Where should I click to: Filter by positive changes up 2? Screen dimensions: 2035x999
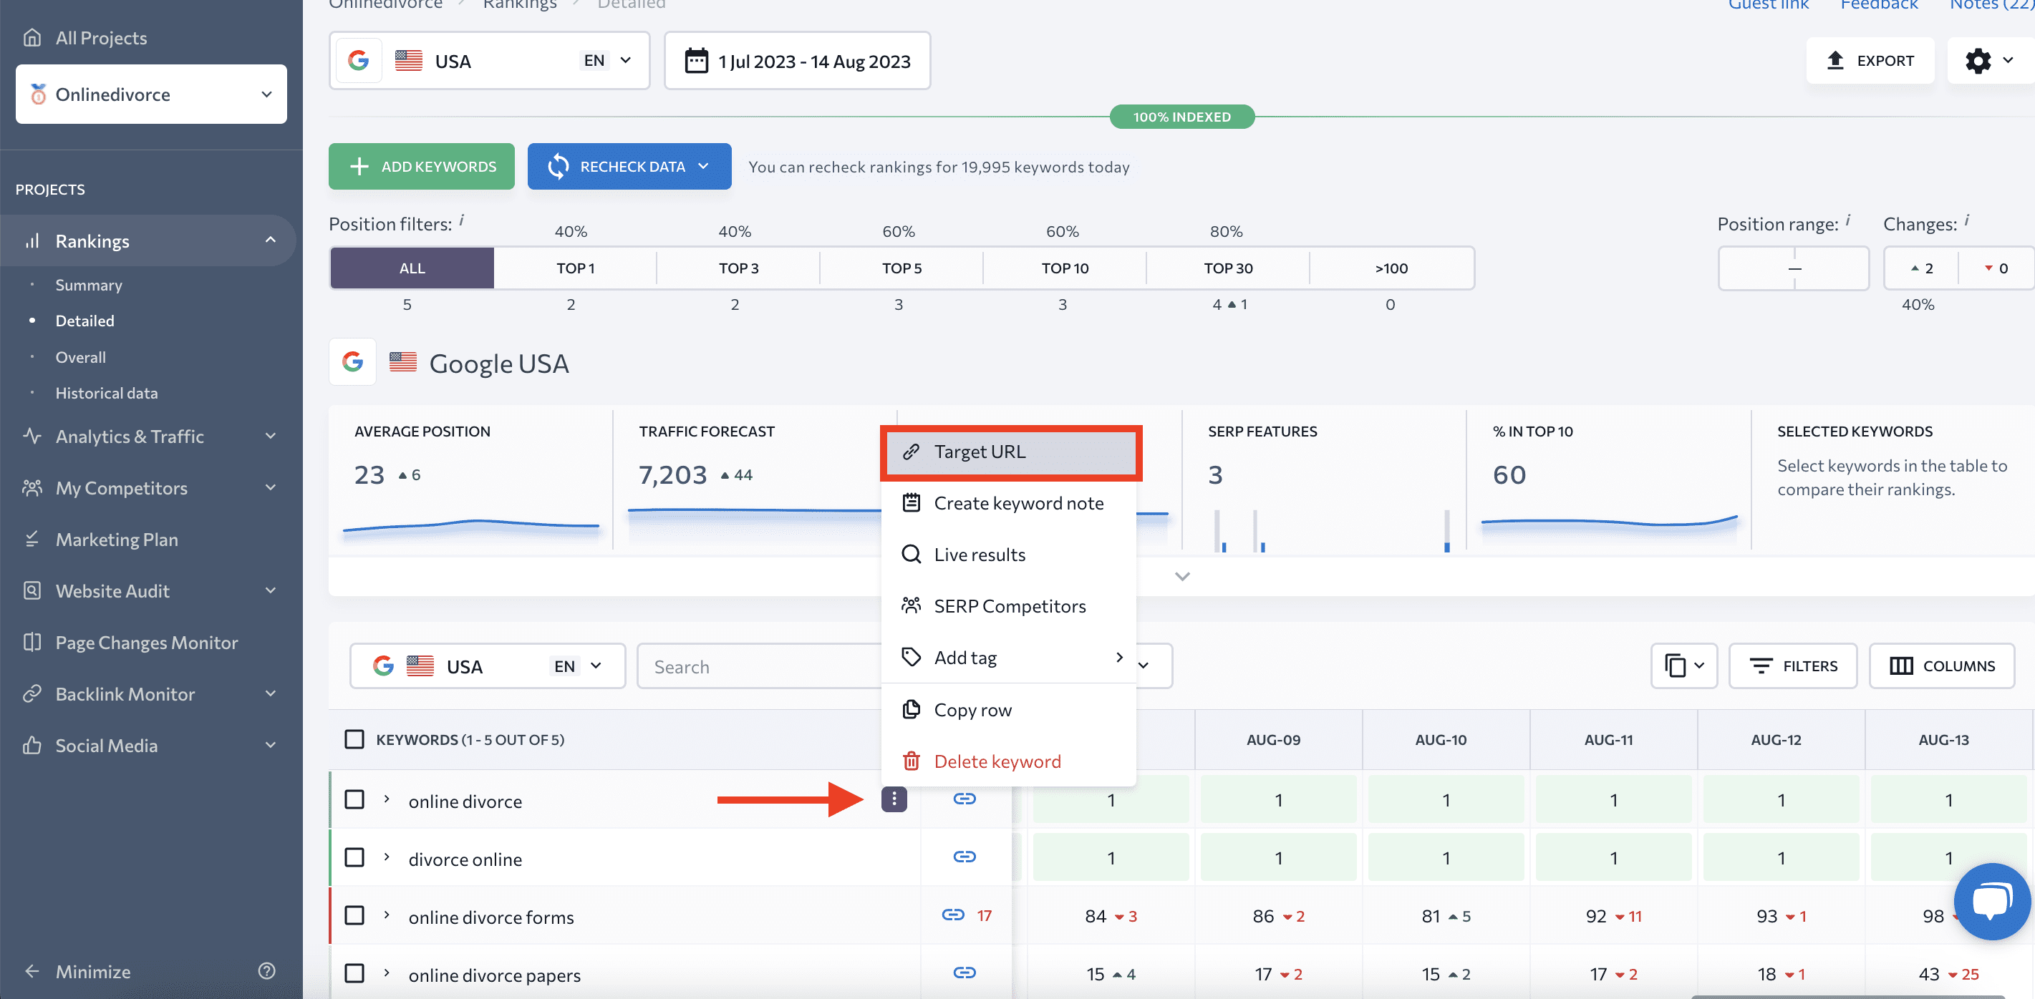coord(1921,268)
